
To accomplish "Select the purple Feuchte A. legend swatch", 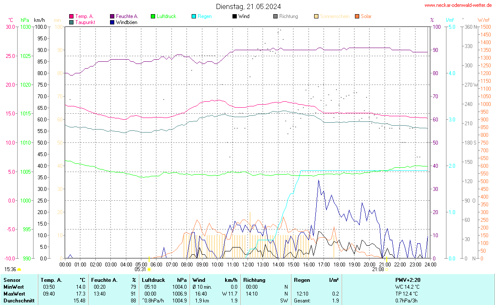I will [112, 16].
